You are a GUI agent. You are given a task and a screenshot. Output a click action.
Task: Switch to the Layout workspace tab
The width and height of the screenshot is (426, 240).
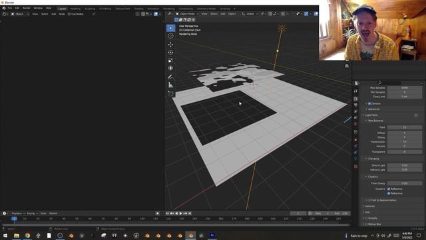click(x=62, y=9)
